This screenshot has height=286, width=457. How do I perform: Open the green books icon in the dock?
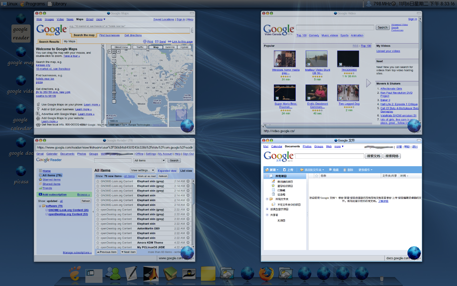[x=170, y=274]
